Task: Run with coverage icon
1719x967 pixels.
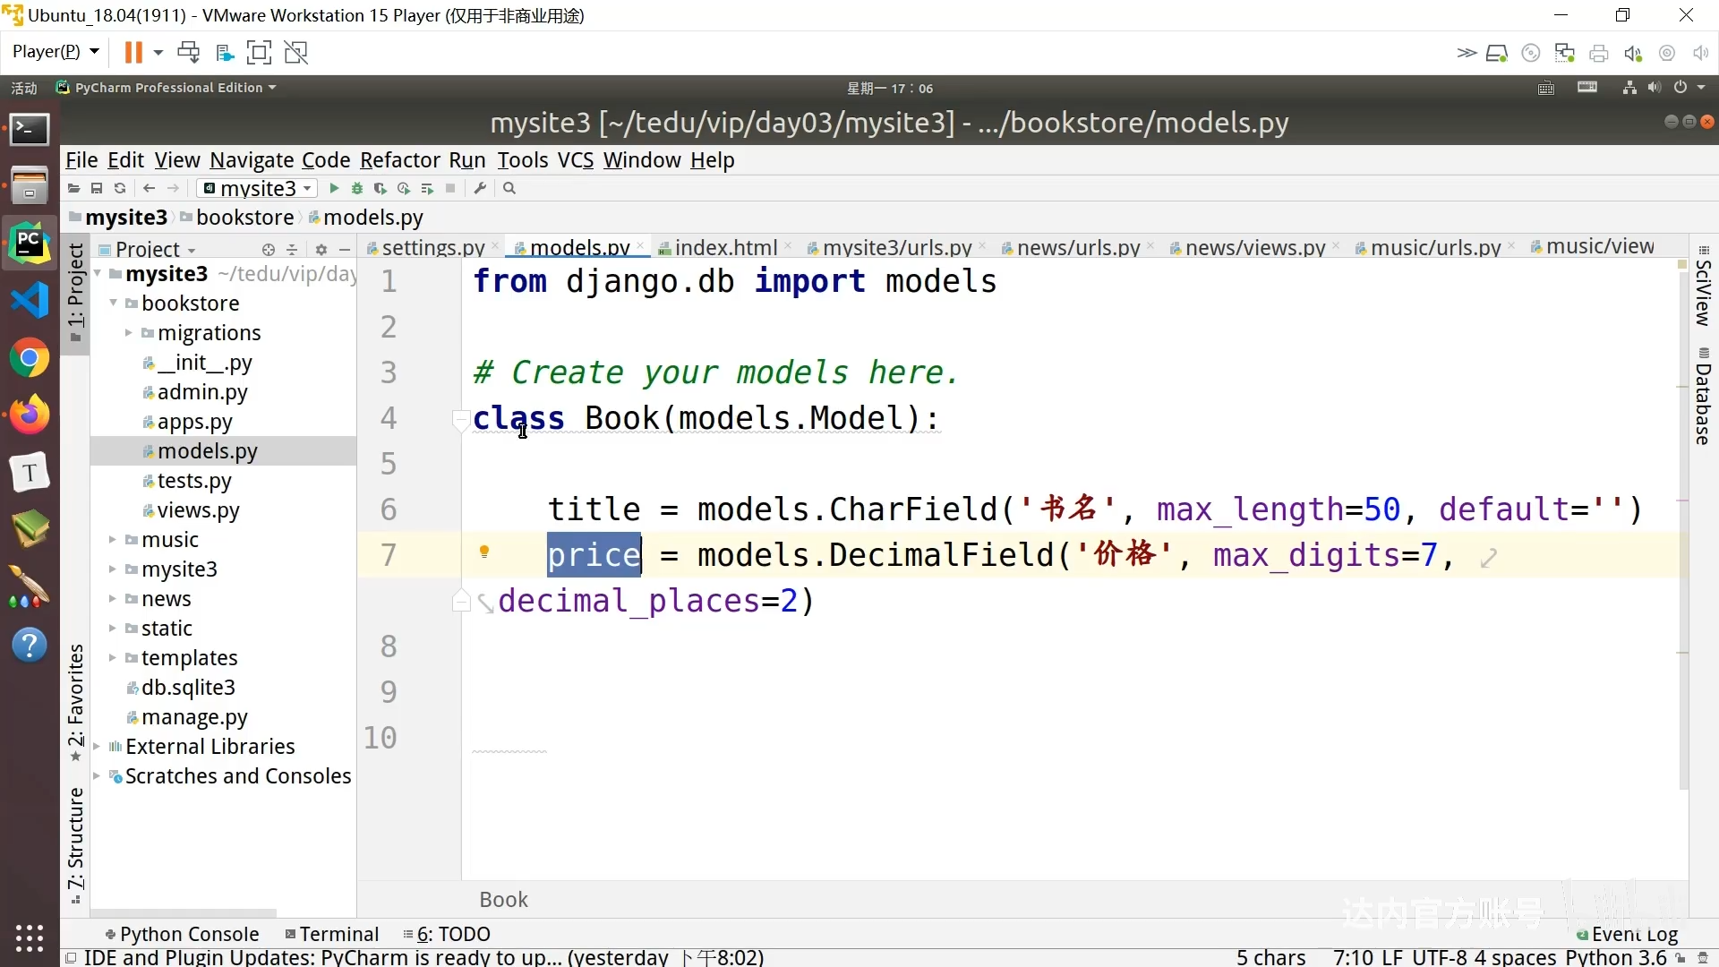Action: [381, 188]
